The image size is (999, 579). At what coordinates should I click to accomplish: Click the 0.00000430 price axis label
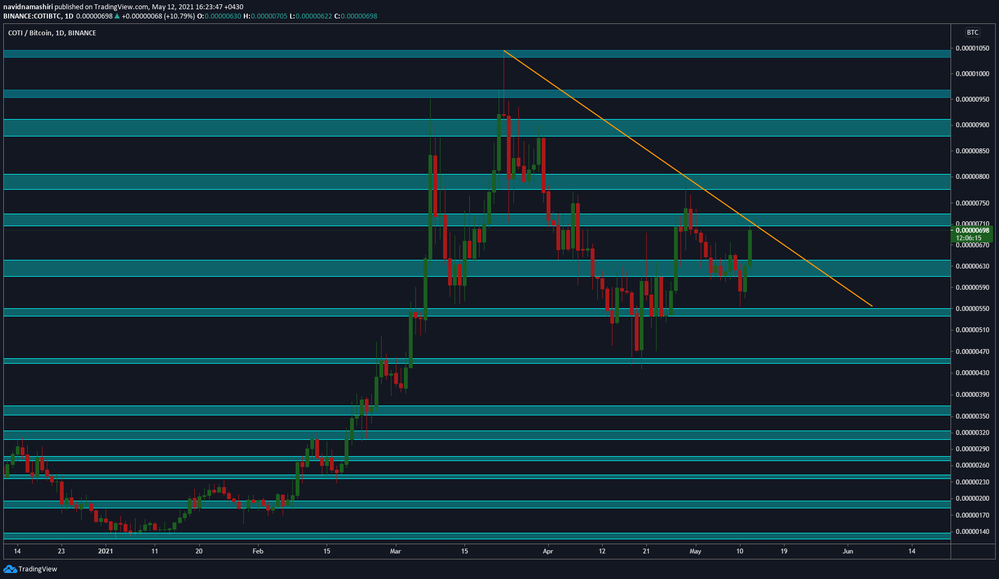(x=972, y=373)
